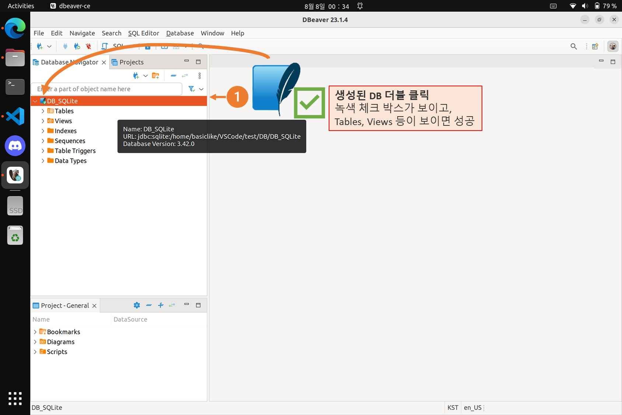Click the magnifier search icon at top right
The height and width of the screenshot is (415, 622).
click(x=574, y=46)
